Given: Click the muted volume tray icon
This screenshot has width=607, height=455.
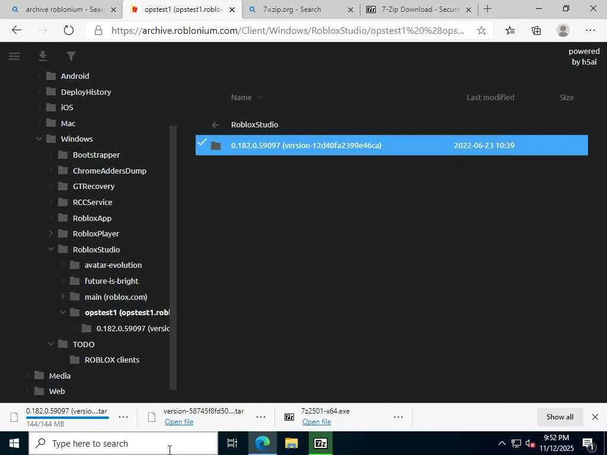Looking at the screenshot, I should (530, 443).
